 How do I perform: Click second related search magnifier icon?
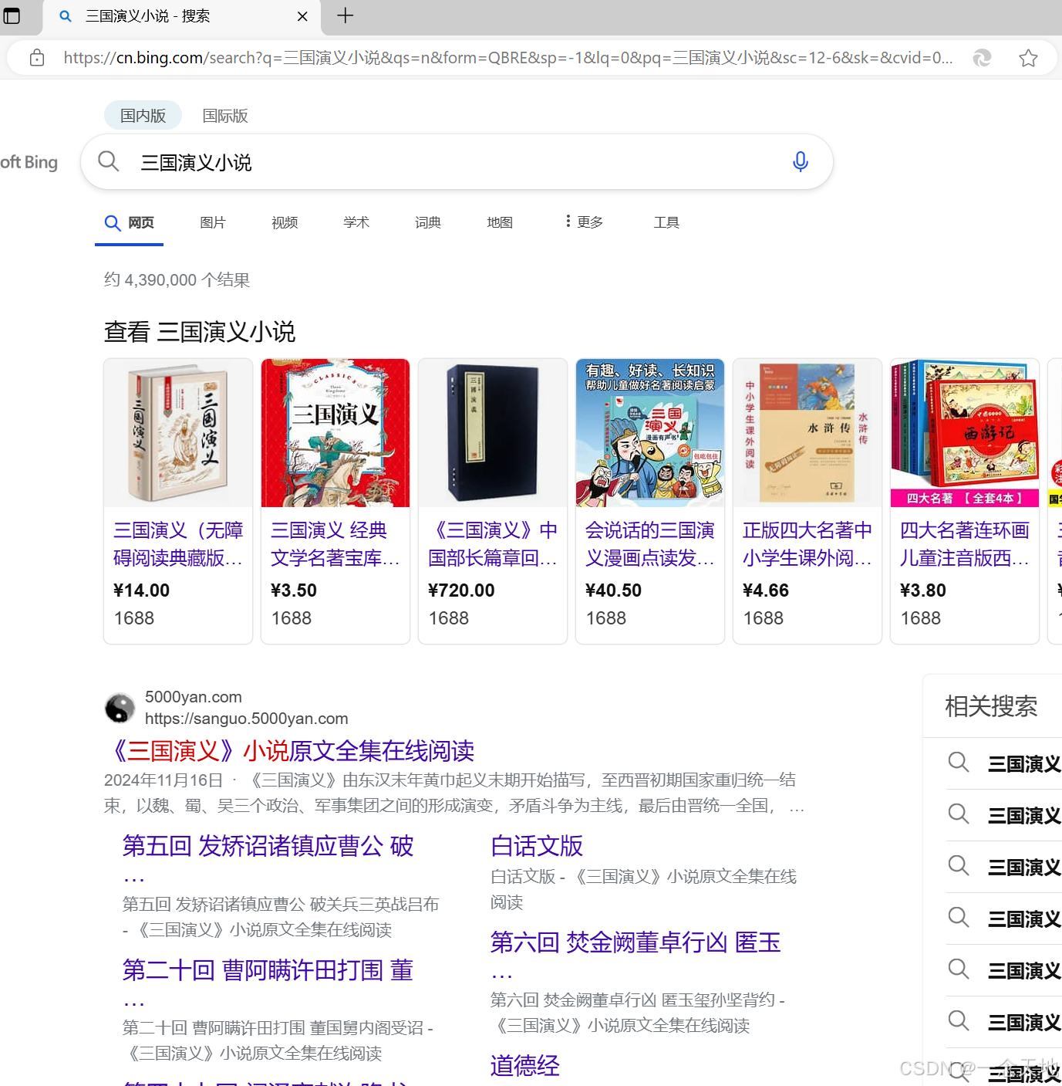(959, 814)
